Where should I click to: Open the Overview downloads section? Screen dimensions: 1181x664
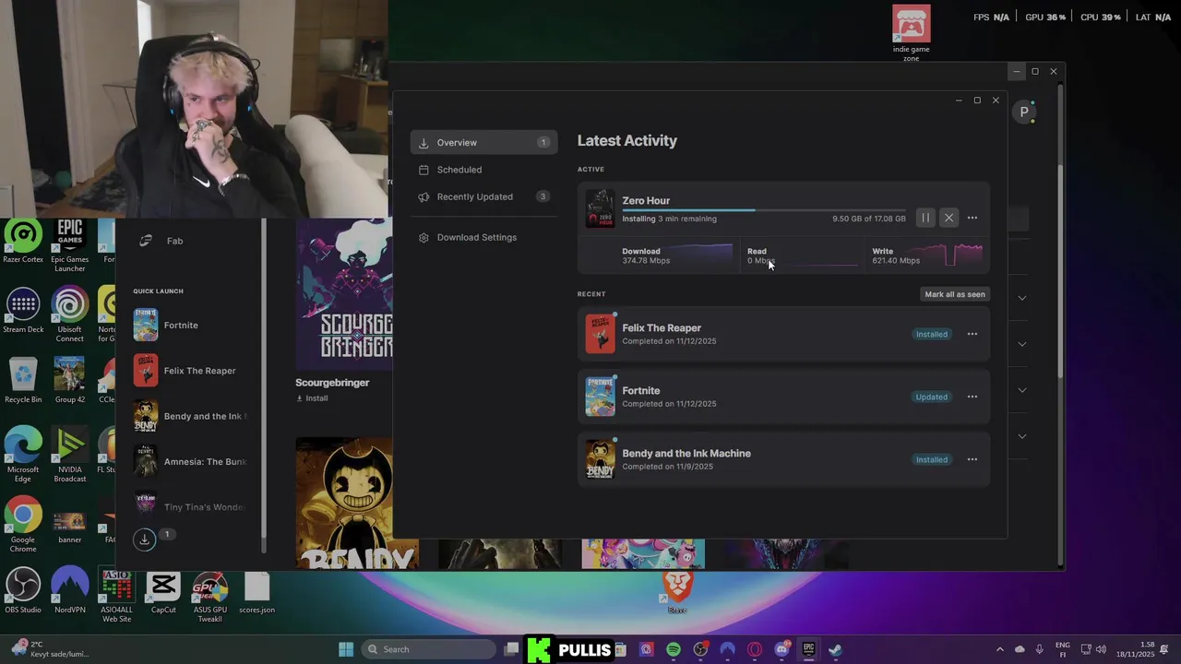coord(483,142)
